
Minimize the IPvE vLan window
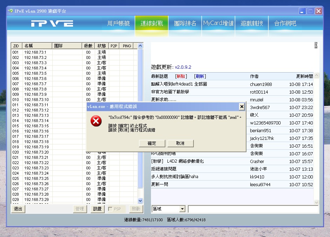point(302,11)
